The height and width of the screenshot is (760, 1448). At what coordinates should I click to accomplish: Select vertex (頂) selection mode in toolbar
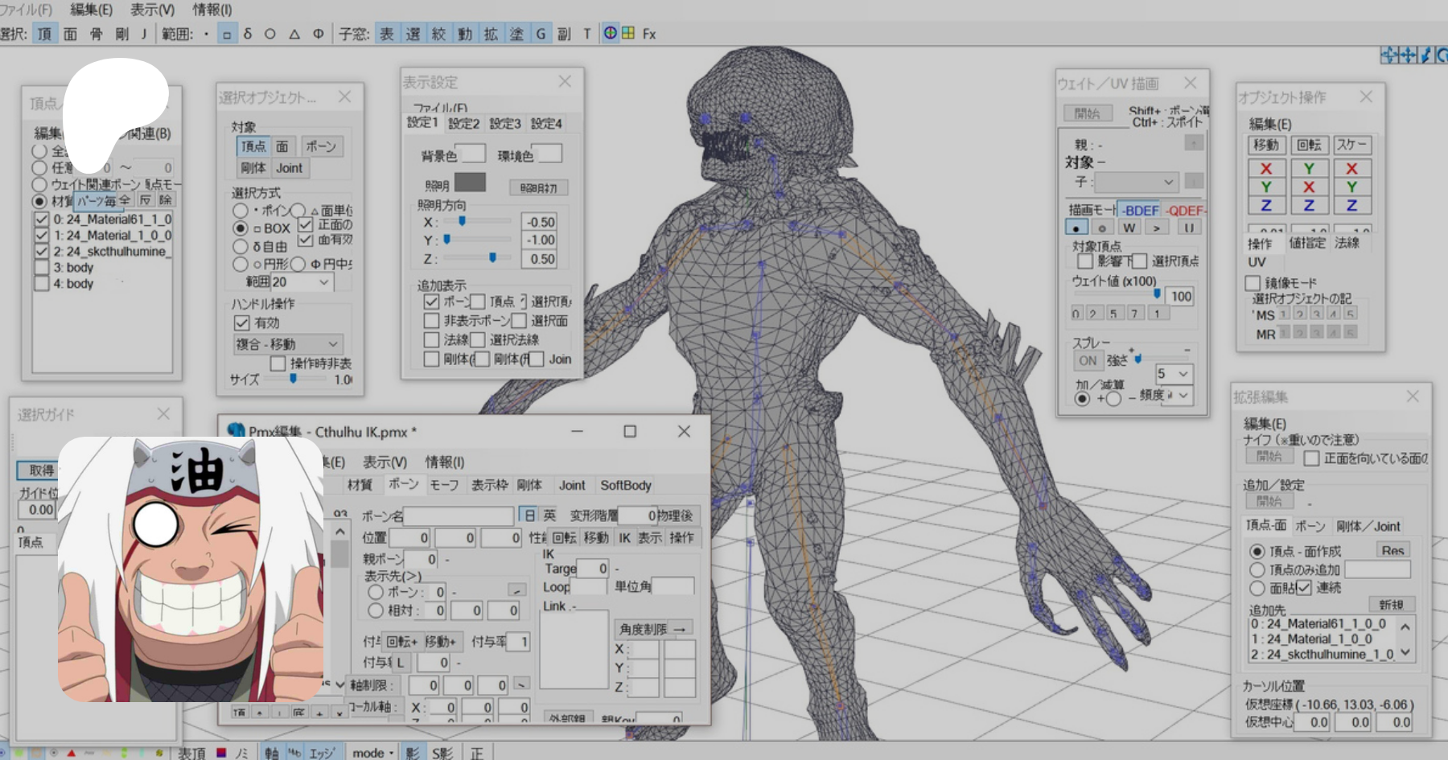(x=44, y=34)
